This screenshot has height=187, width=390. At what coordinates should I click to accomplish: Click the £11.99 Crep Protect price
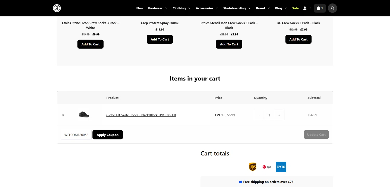(160, 29)
